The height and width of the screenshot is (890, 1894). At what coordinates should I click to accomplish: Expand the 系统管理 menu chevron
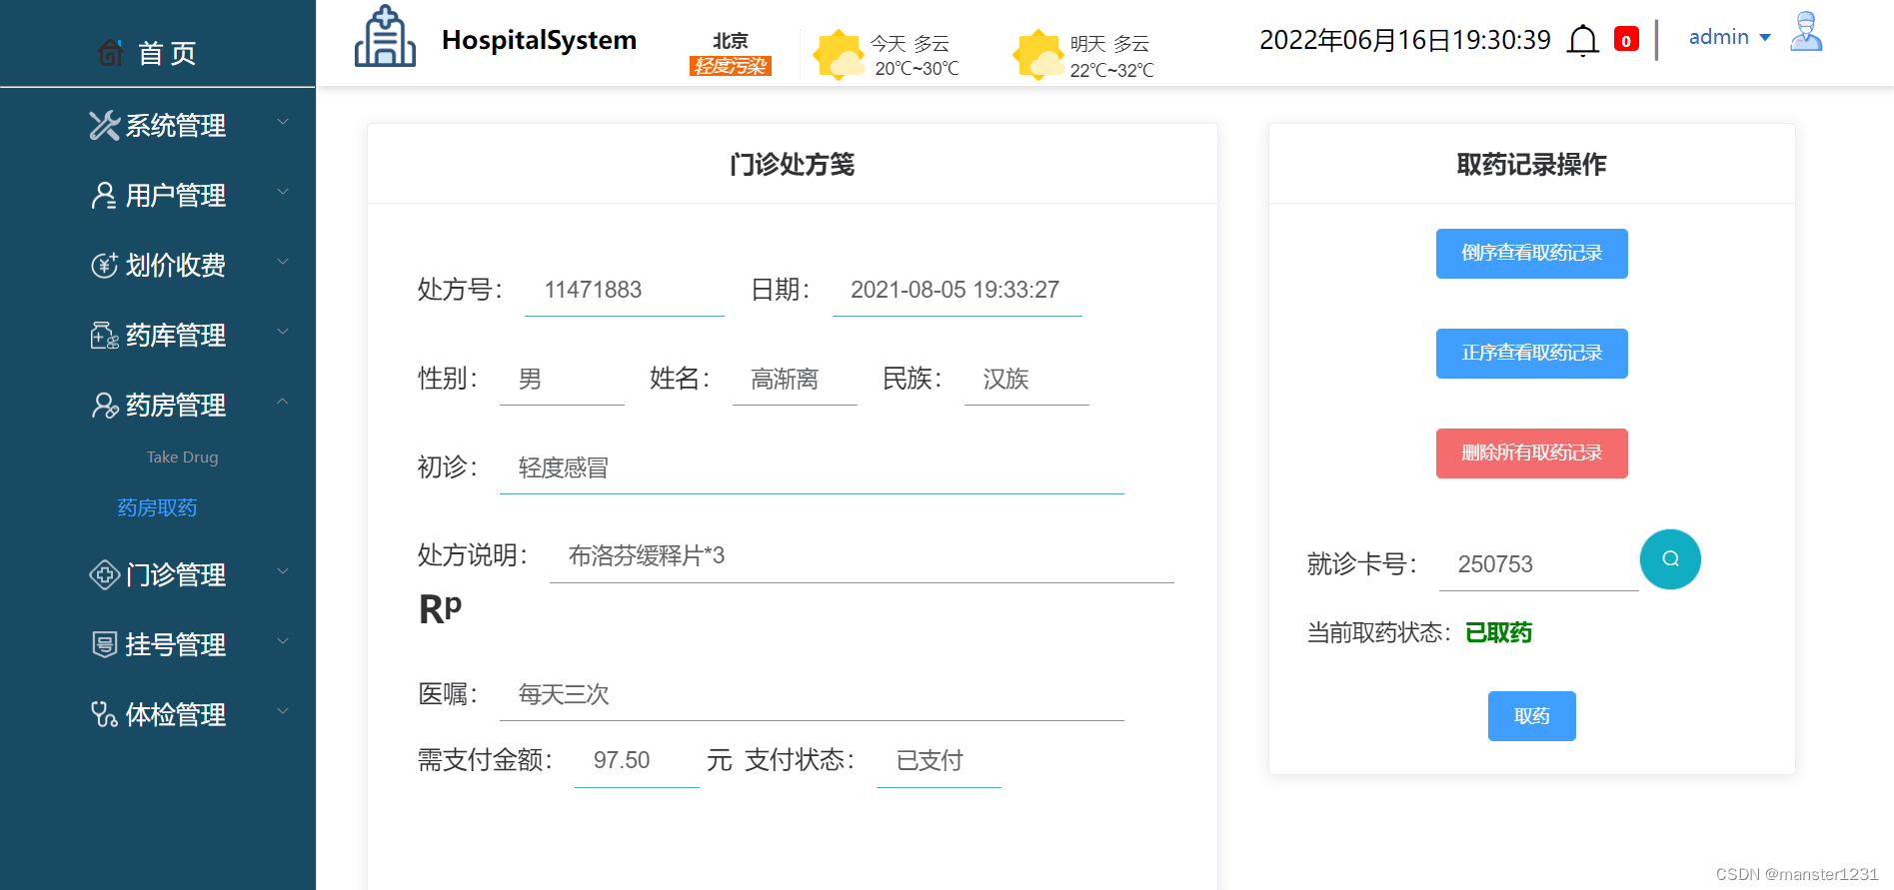283,122
